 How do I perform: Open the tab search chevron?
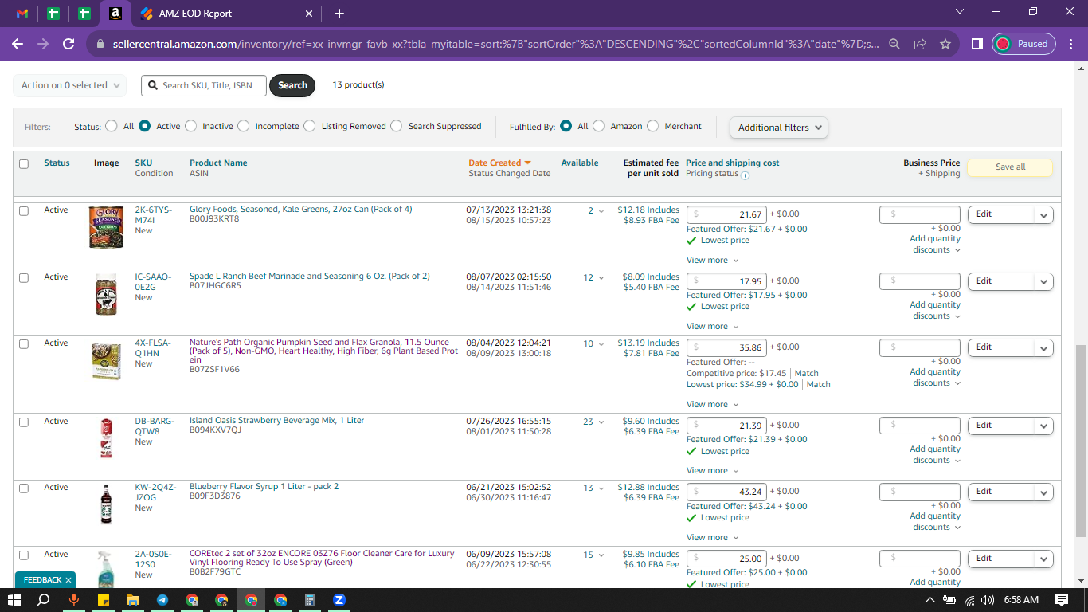959,12
